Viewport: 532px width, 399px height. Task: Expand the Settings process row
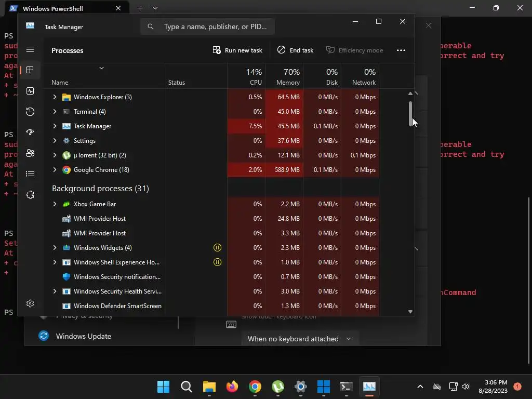[55, 141]
